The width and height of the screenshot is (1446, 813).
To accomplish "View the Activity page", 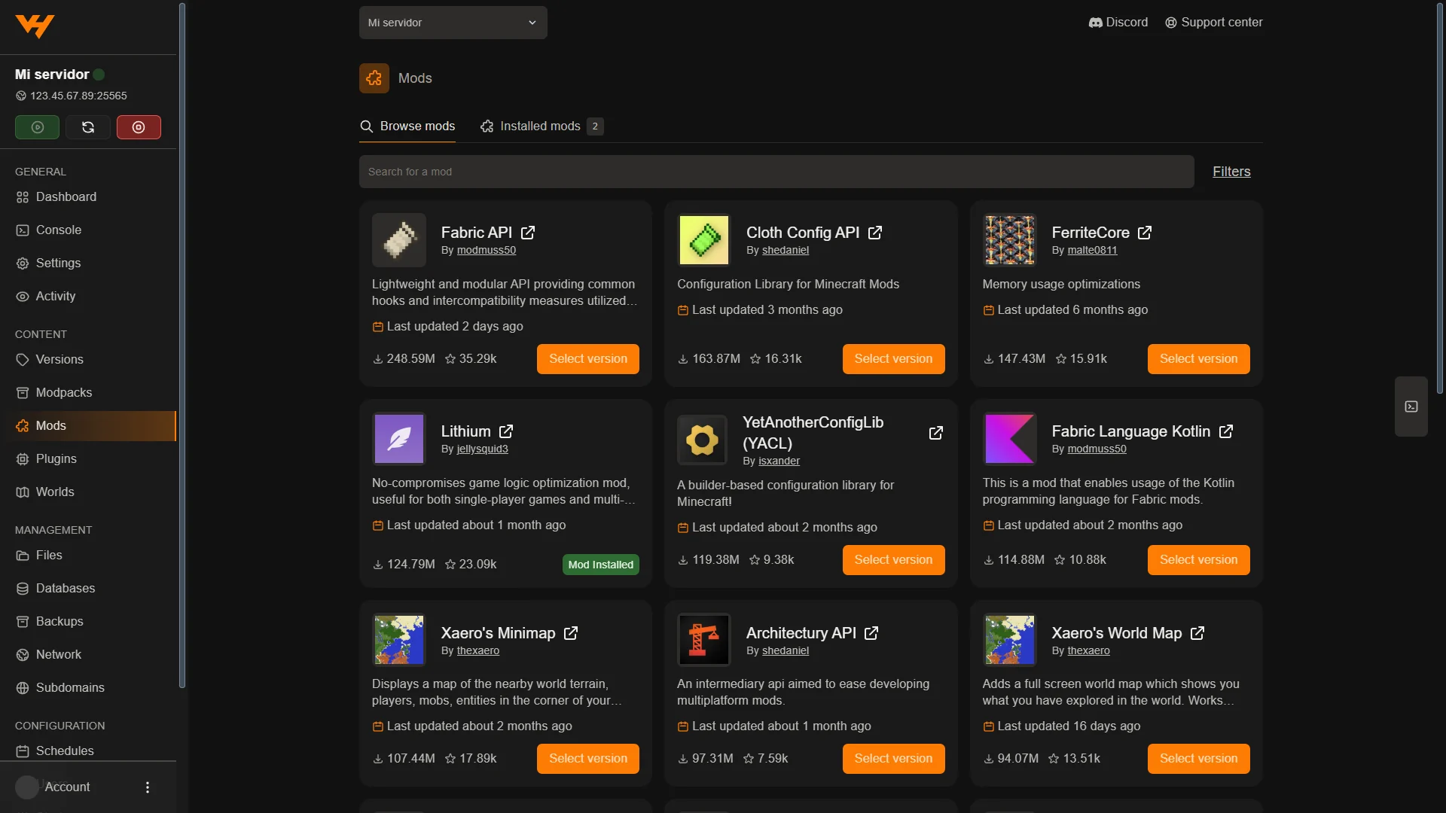I will click(88, 297).
